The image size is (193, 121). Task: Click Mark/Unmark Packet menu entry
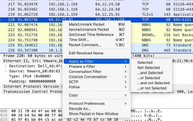click(x=87, y=24)
